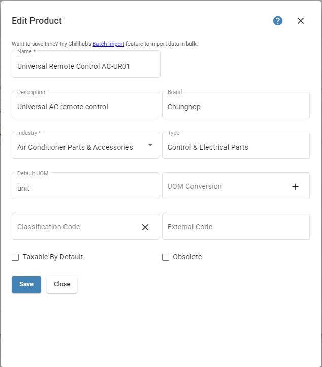Click into the Description text field
The height and width of the screenshot is (367, 322).
pos(85,107)
